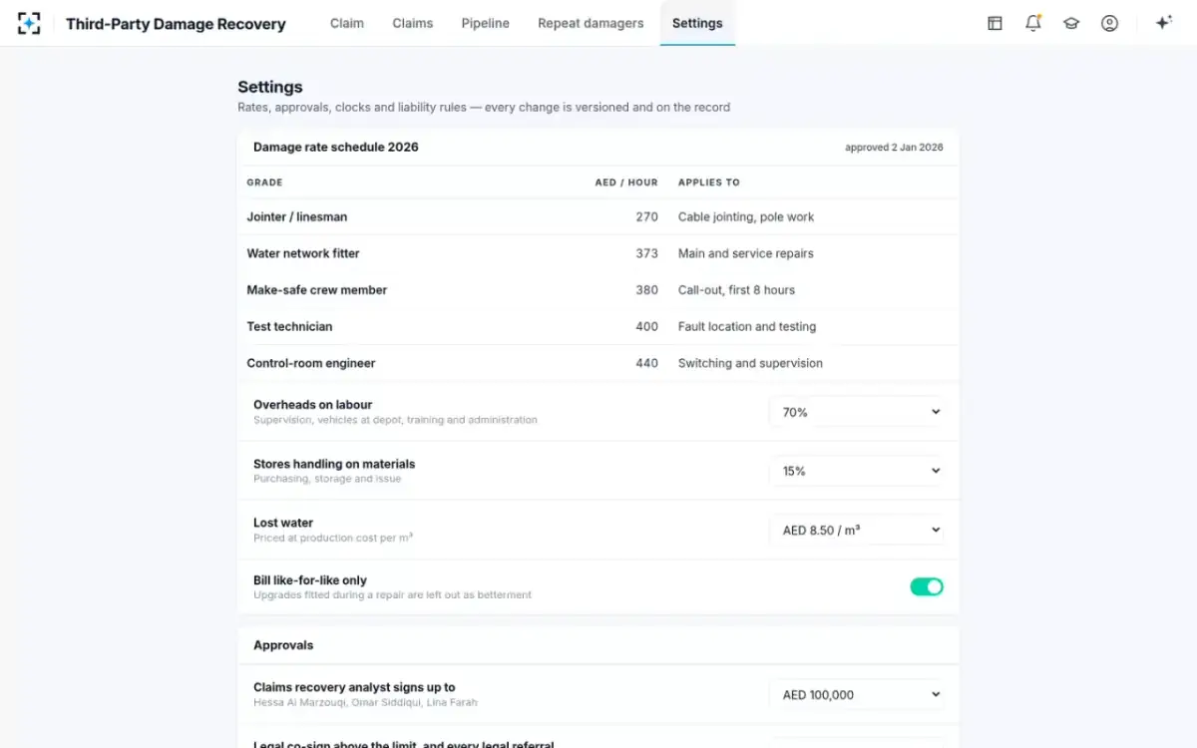The image size is (1197, 748).
Task: Click the analyst names under sign-off limit
Action: 365,702
